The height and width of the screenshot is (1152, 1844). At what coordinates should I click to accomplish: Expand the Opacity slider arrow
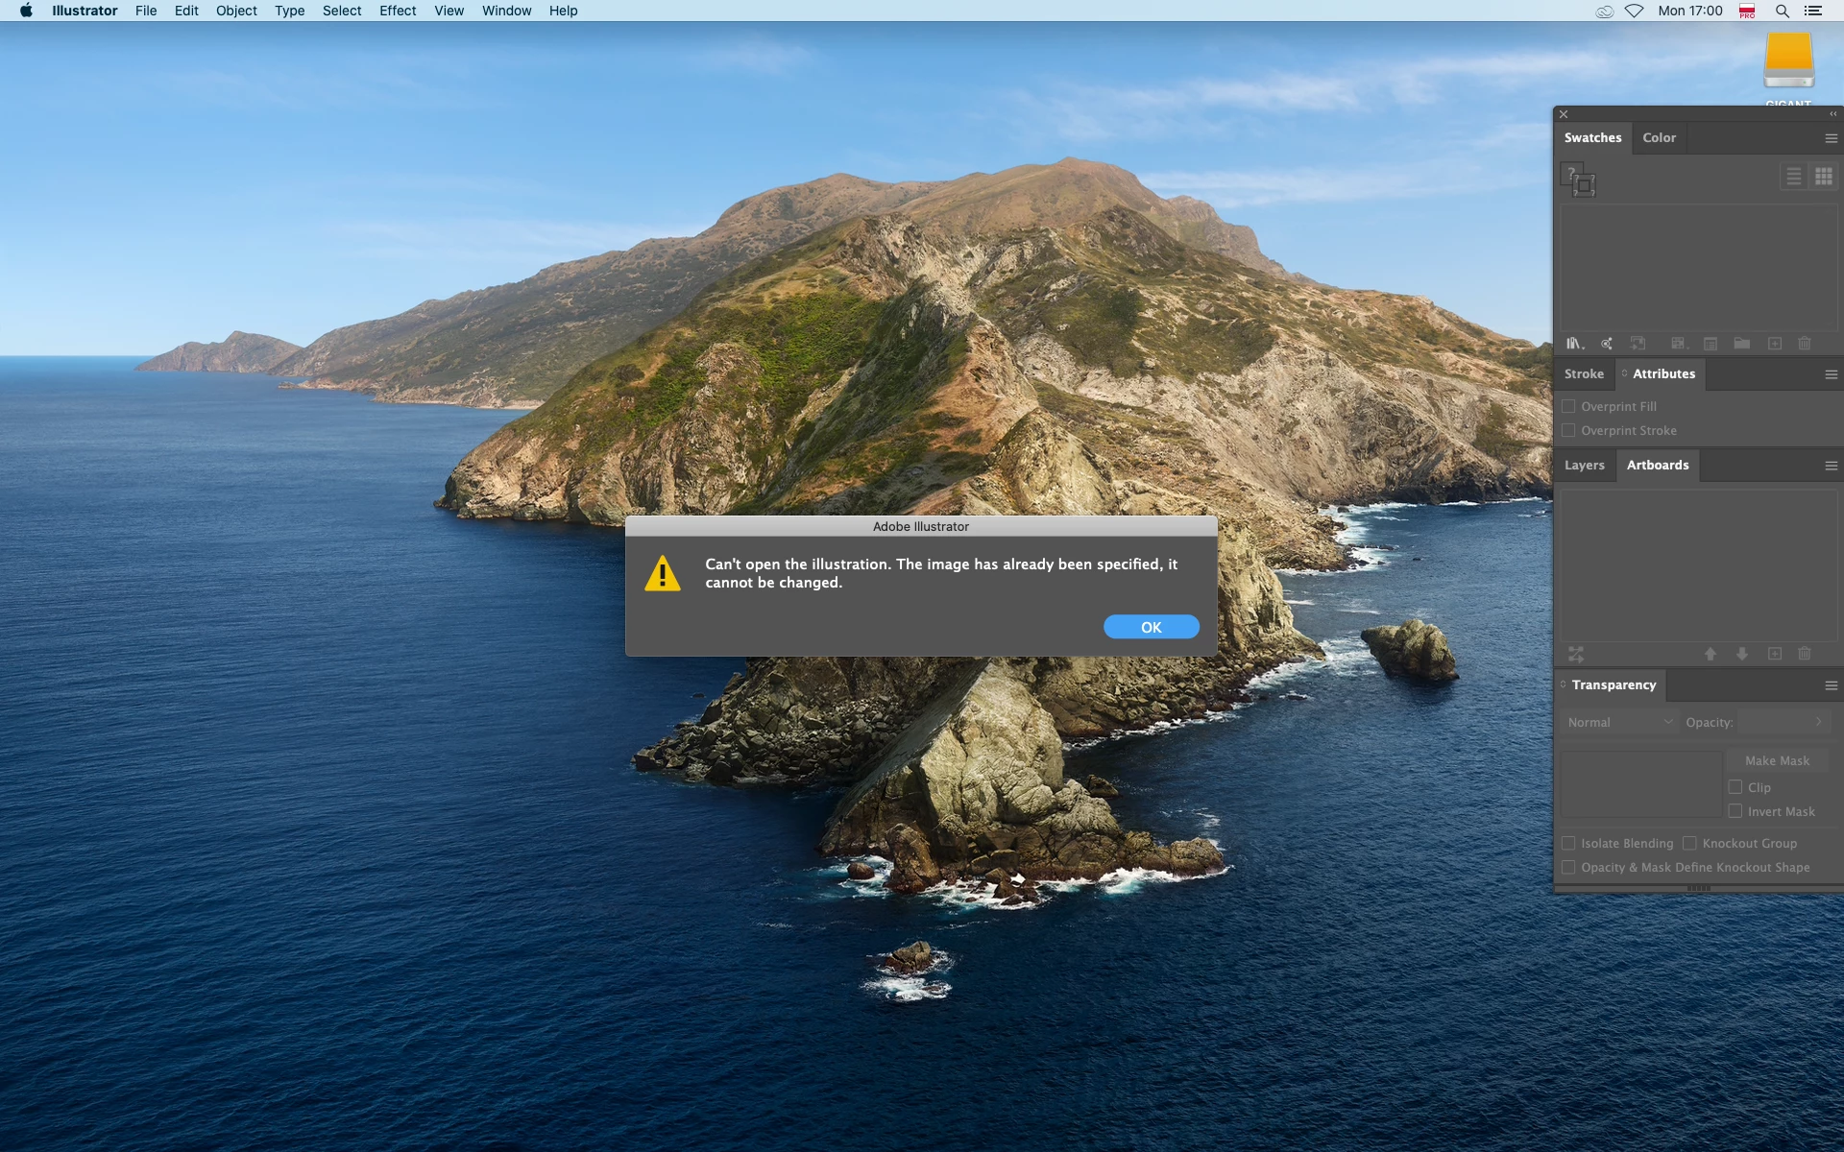[x=1818, y=722]
